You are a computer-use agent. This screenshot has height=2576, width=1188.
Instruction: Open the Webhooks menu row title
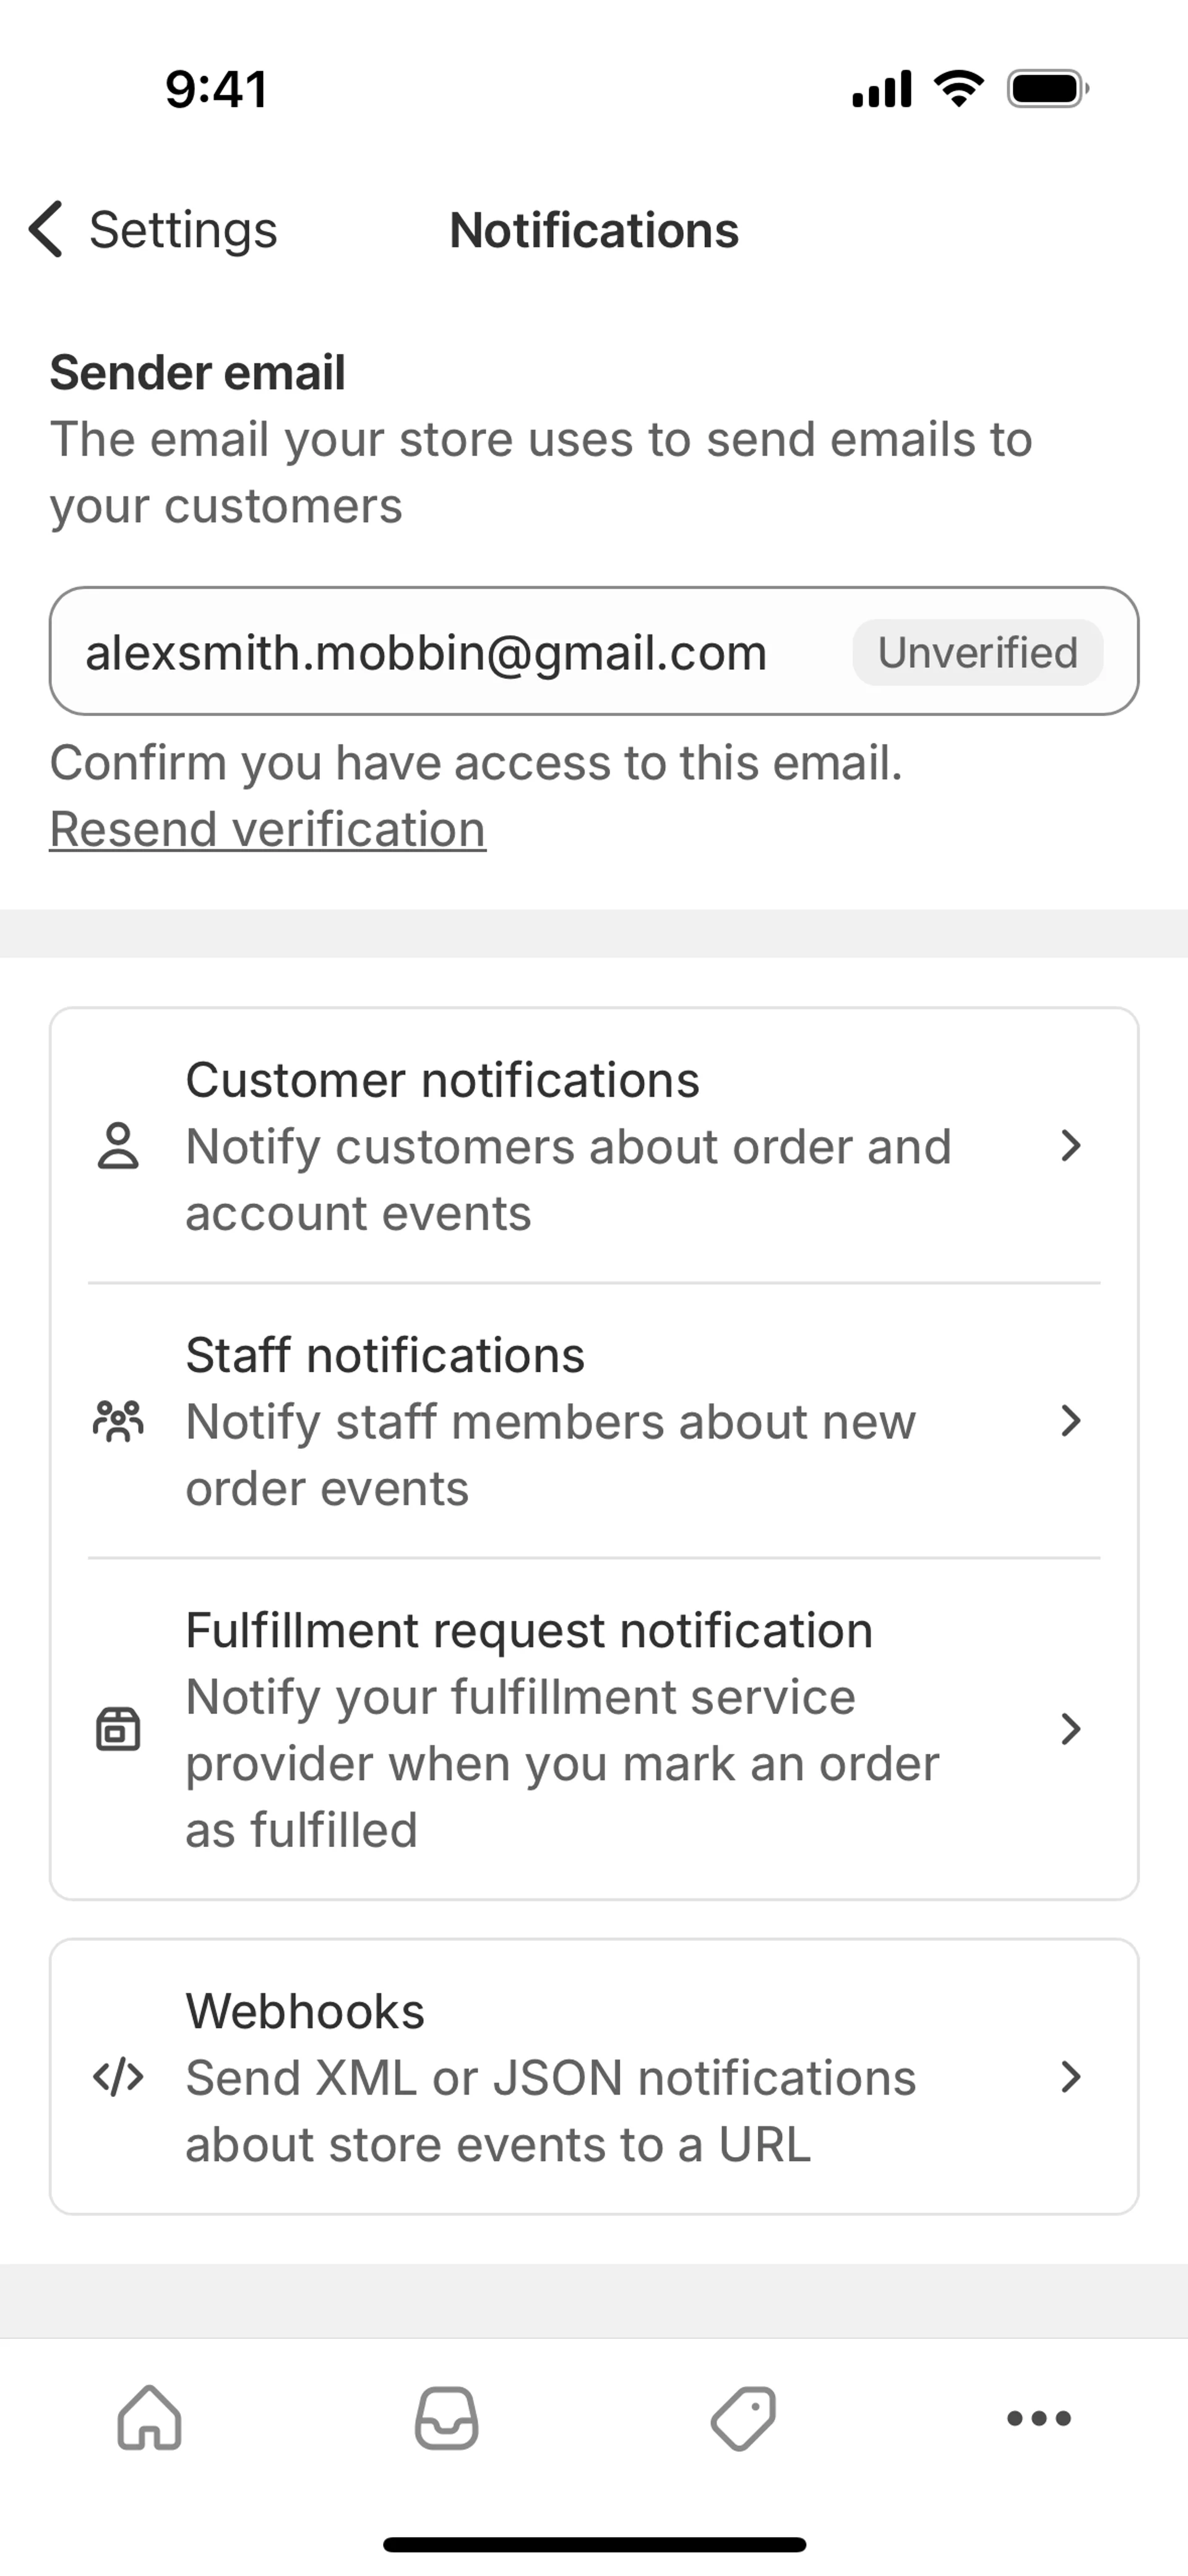click(305, 2011)
